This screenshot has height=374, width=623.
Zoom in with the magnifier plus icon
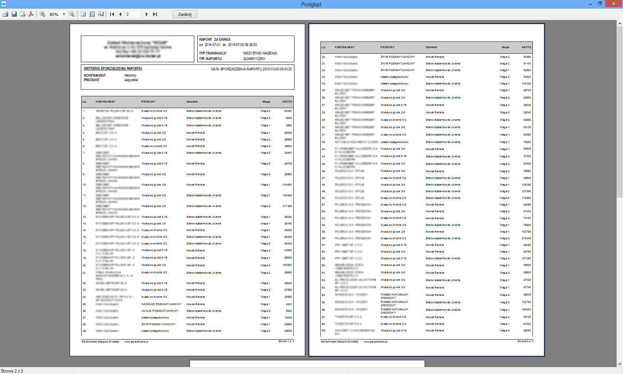click(x=43, y=14)
